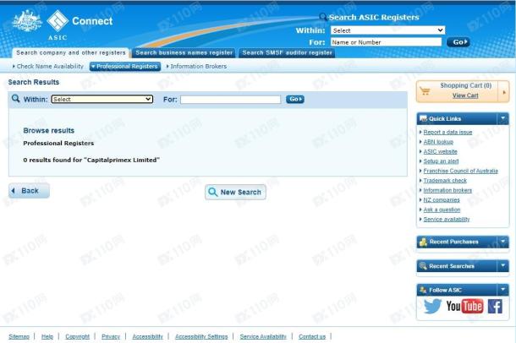Start a New Search
The width and height of the screenshot is (516, 343).
point(235,192)
